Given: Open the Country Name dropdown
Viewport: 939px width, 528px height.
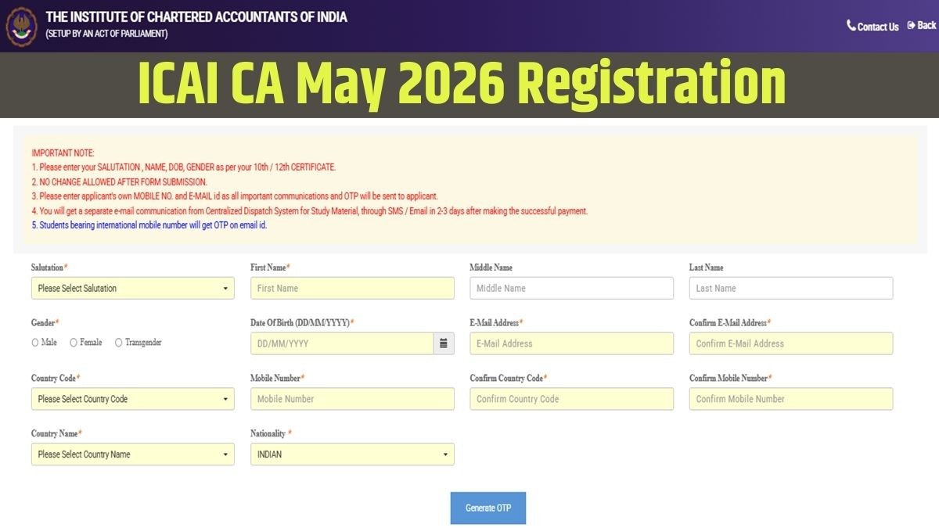Looking at the screenshot, I should 132,454.
